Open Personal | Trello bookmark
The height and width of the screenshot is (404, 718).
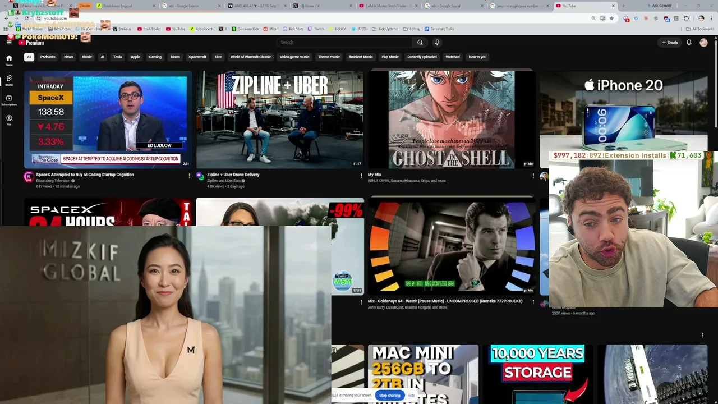click(x=439, y=29)
